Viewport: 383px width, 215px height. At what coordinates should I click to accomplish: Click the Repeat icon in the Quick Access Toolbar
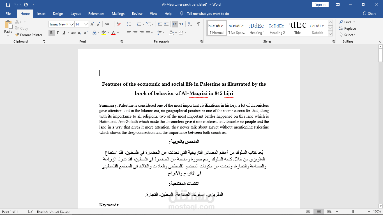(x=26, y=4)
